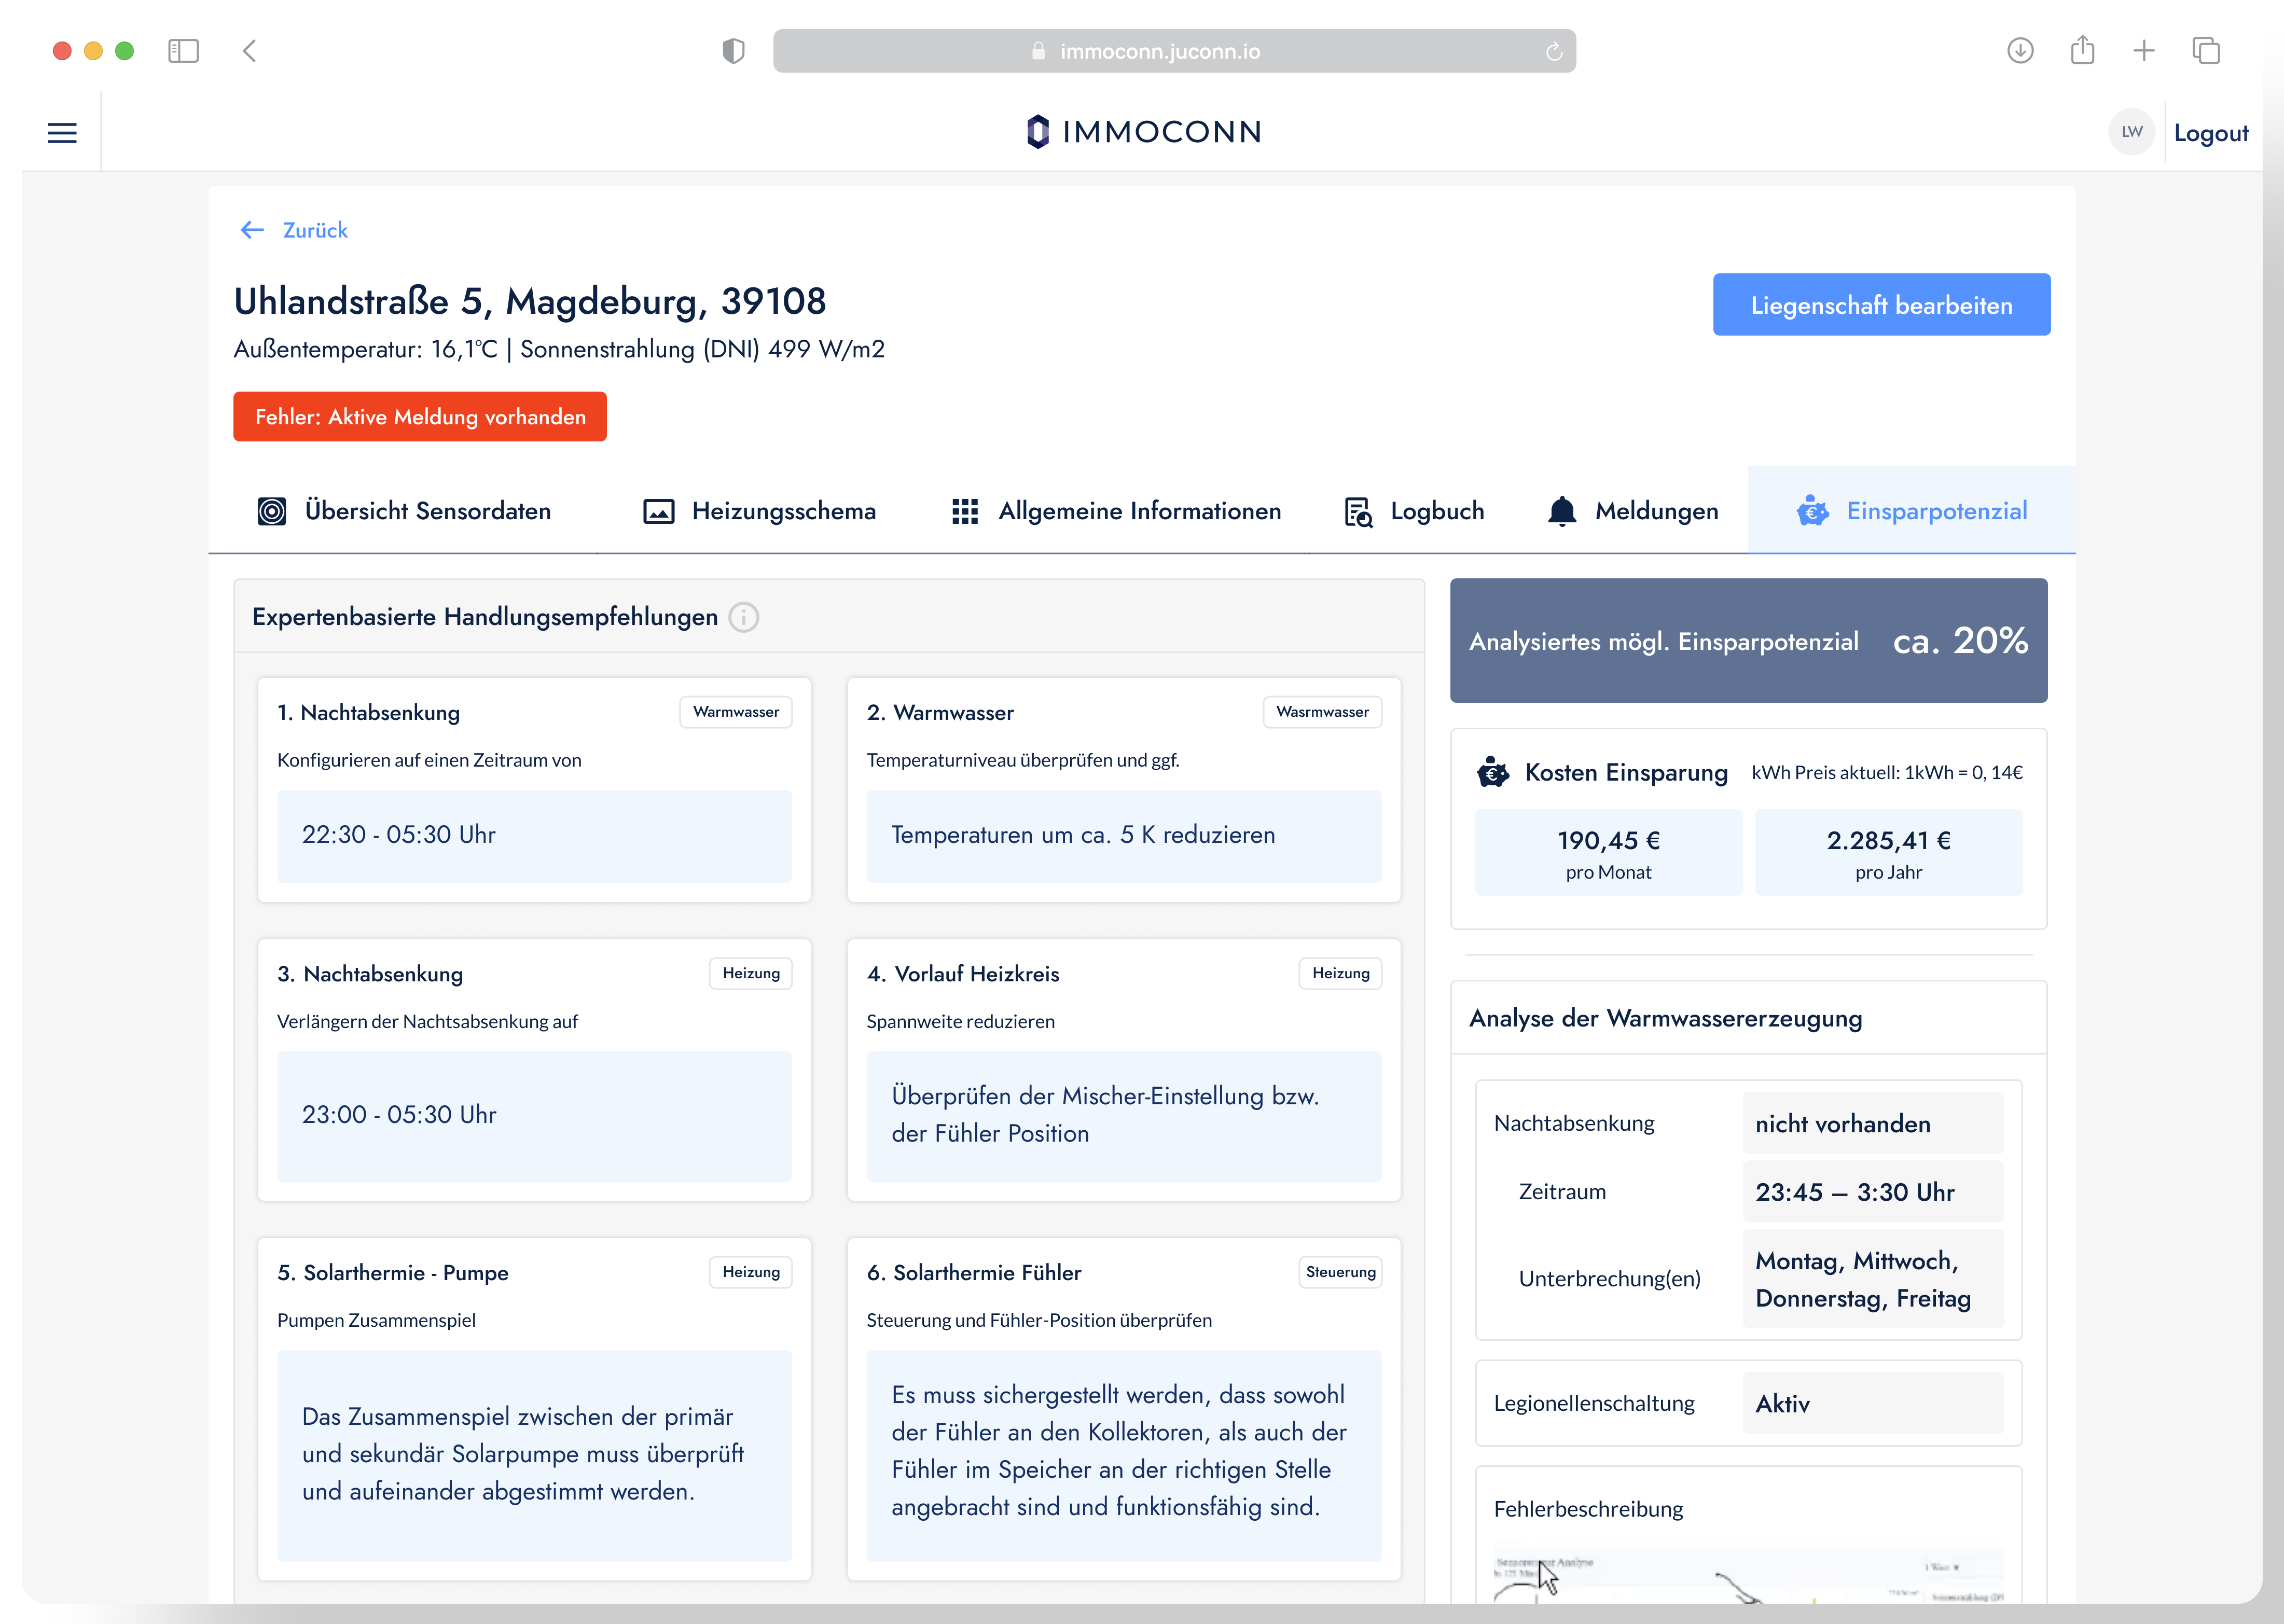Click the Safari share icon
The width and height of the screenshot is (2284, 1624).
[x=2082, y=51]
